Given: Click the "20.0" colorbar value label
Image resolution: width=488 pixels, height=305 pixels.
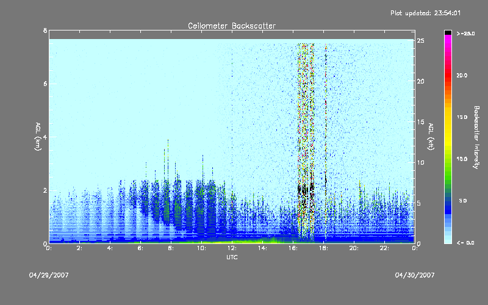Looking at the screenshot, I should click(462, 75).
